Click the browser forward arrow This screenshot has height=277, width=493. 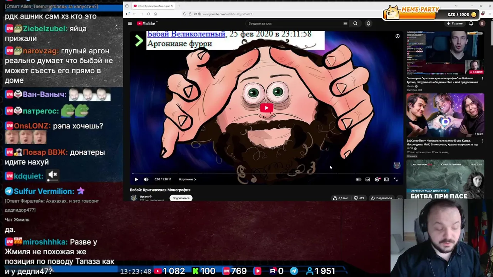[141, 14]
